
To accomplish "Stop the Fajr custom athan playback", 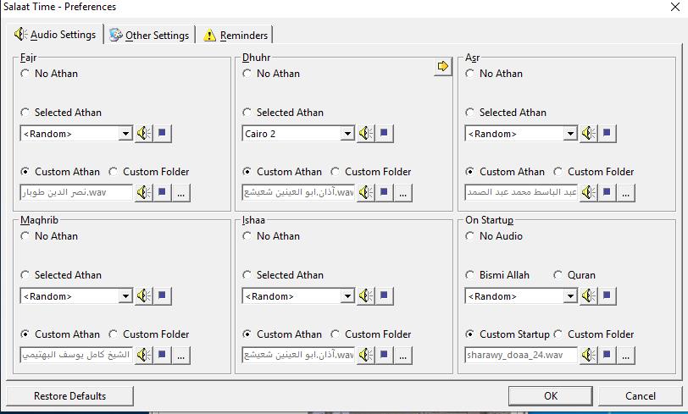I will coord(164,193).
